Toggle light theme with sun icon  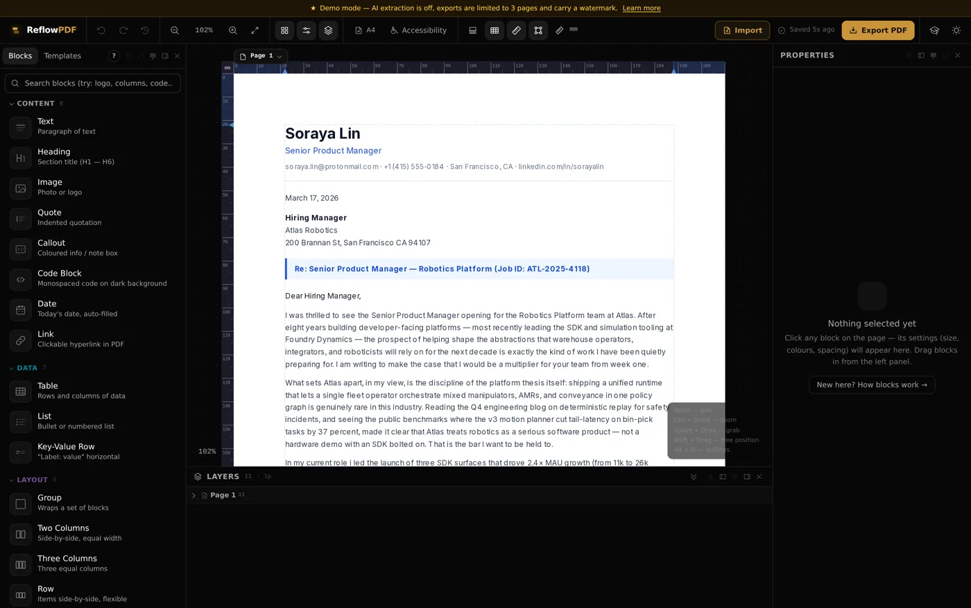[956, 31]
